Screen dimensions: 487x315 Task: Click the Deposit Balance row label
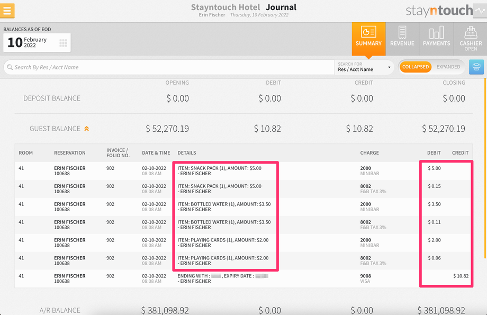pyautogui.click(x=52, y=98)
